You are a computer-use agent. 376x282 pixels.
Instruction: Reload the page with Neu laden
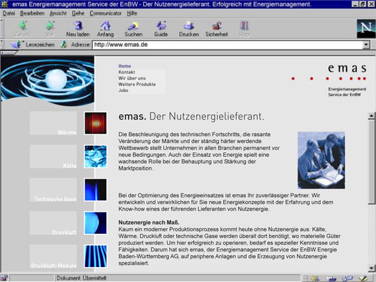click(x=78, y=29)
